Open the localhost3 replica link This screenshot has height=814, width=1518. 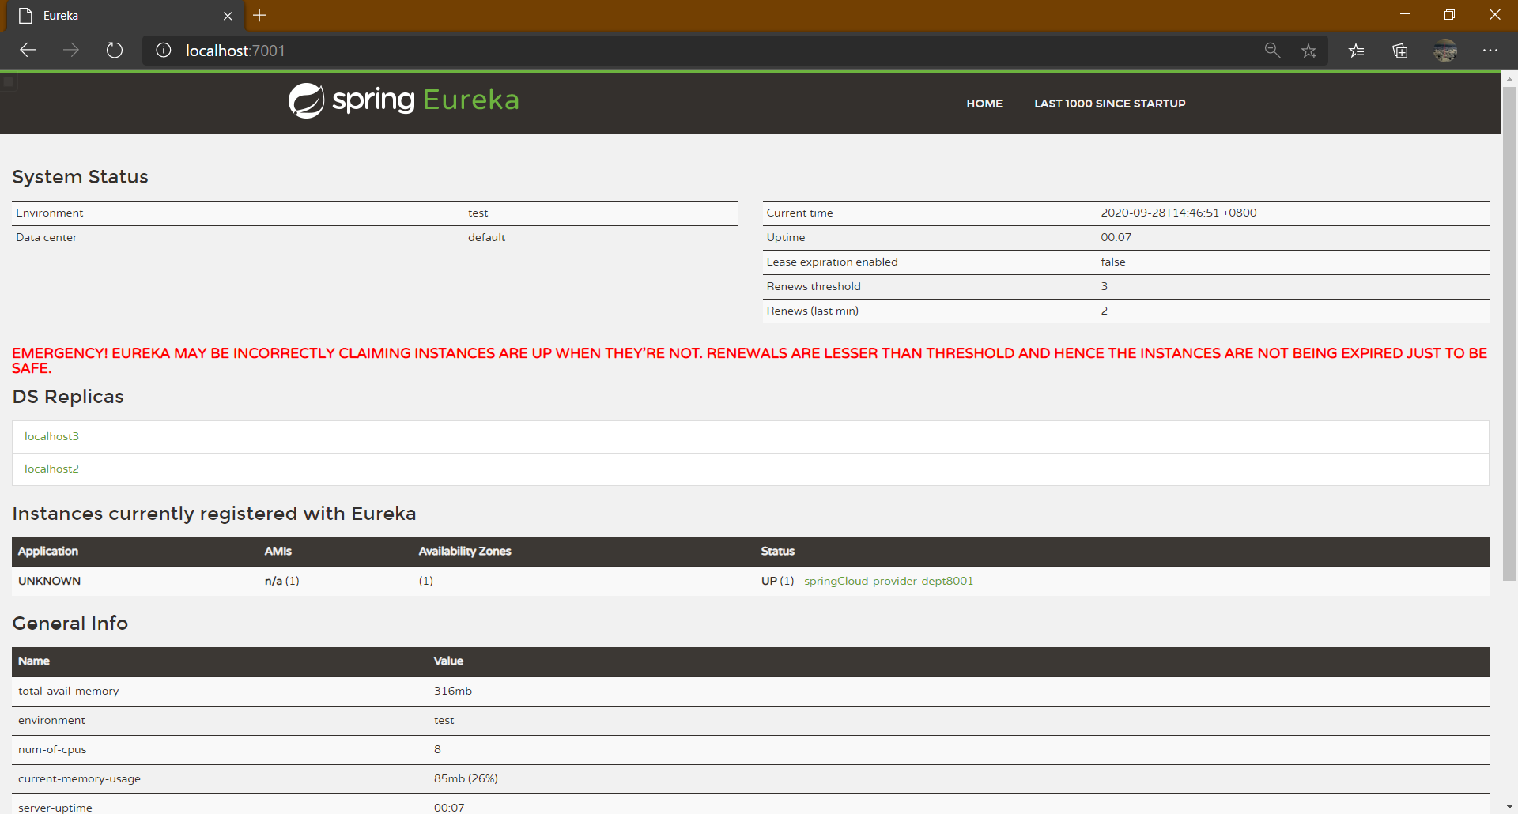(51, 436)
